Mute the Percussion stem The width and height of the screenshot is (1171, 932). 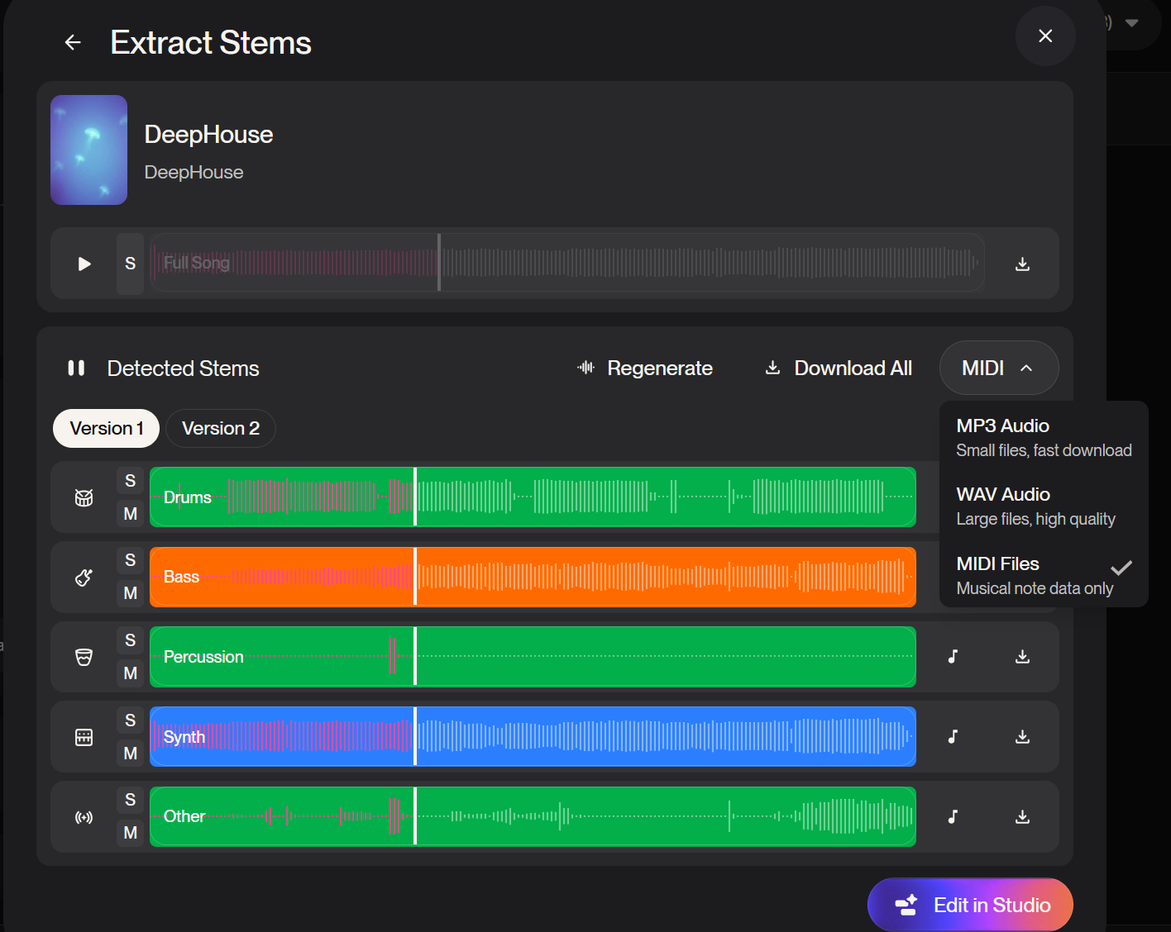(130, 673)
